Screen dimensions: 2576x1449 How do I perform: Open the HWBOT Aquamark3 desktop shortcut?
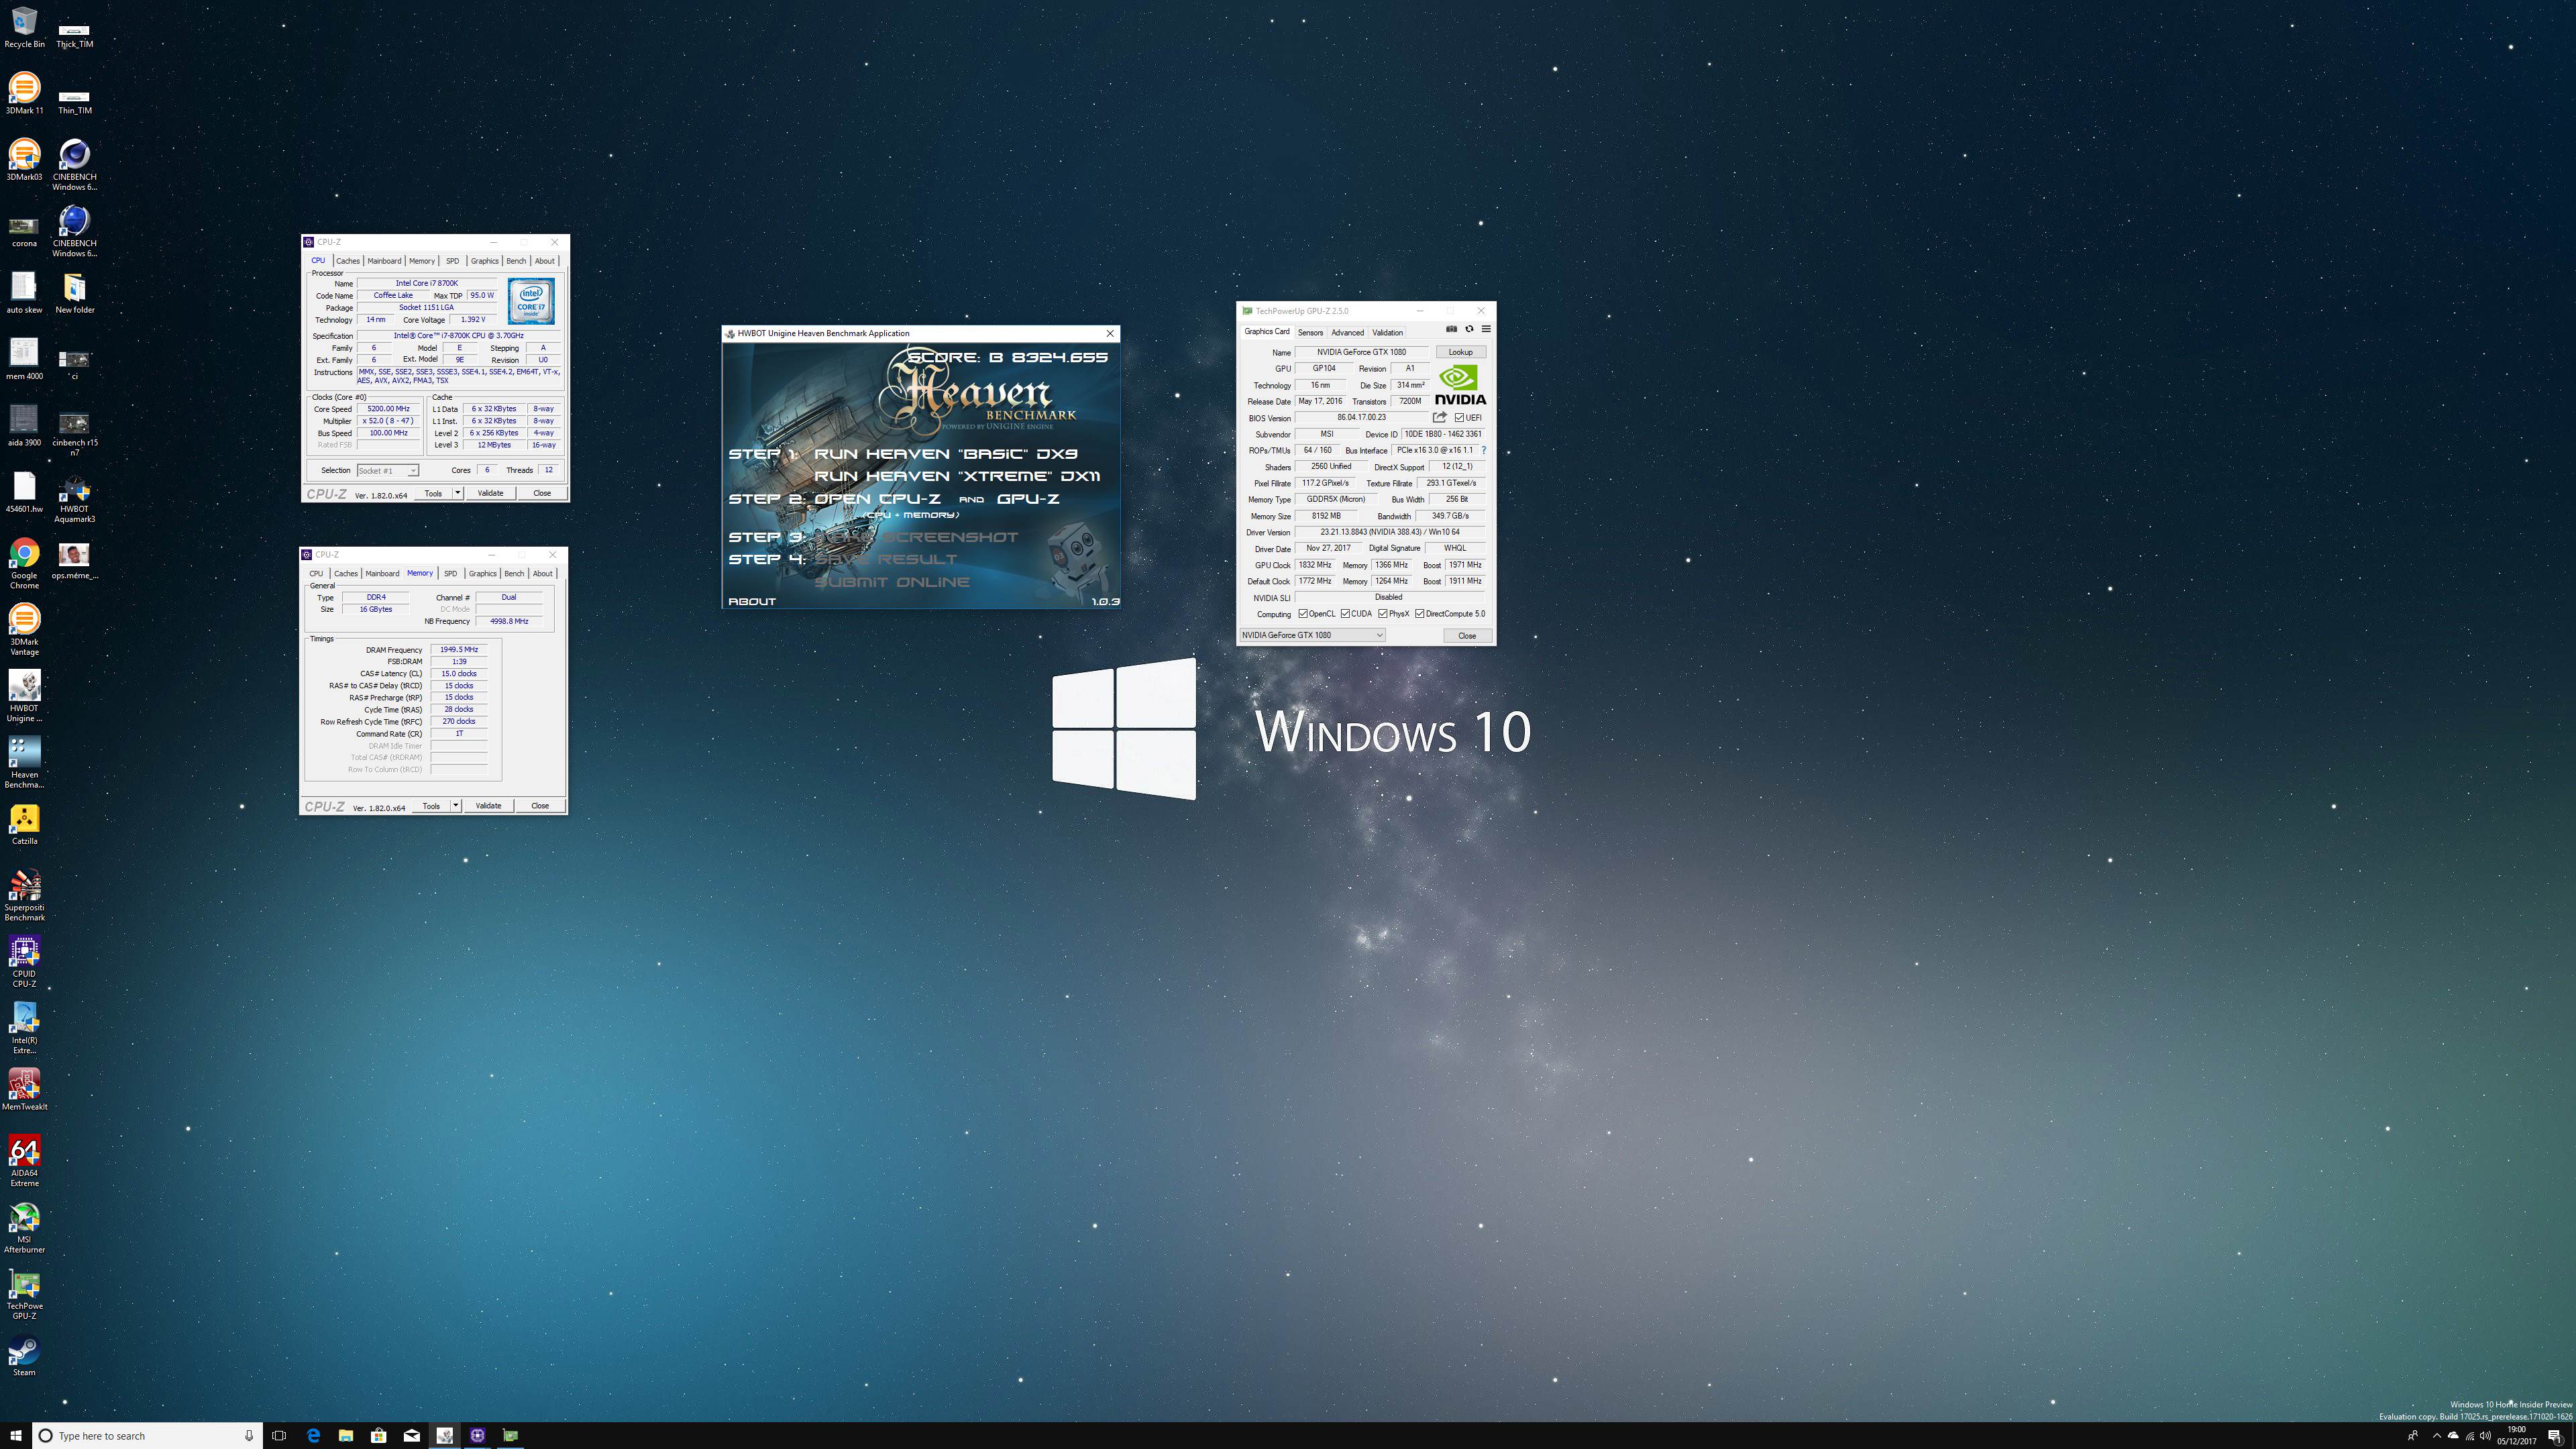[x=74, y=498]
